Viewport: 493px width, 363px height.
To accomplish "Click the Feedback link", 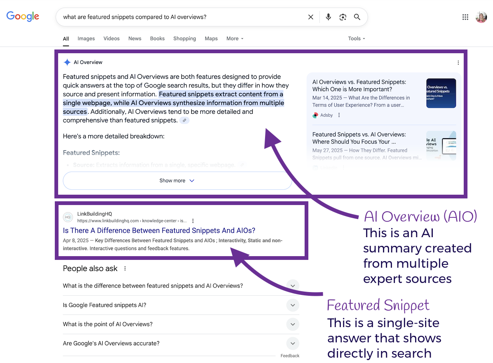I will pyautogui.click(x=290, y=356).
